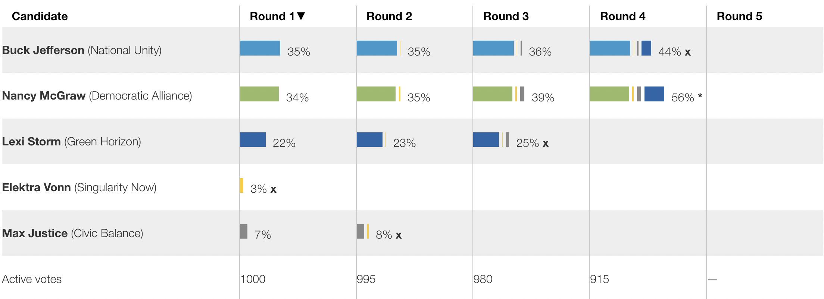Click the elimination x beside Elektra Vonn's 3%

point(273,189)
